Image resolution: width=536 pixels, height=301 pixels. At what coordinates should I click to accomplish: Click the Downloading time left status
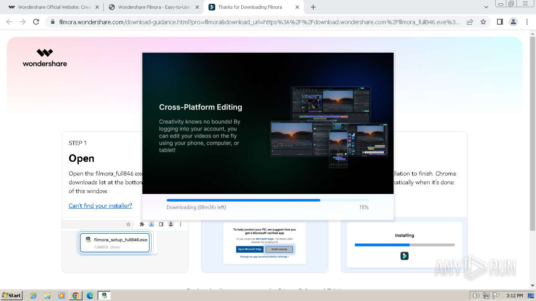[196, 207]
